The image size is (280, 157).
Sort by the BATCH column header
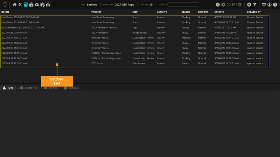click(x=5, y=12)
